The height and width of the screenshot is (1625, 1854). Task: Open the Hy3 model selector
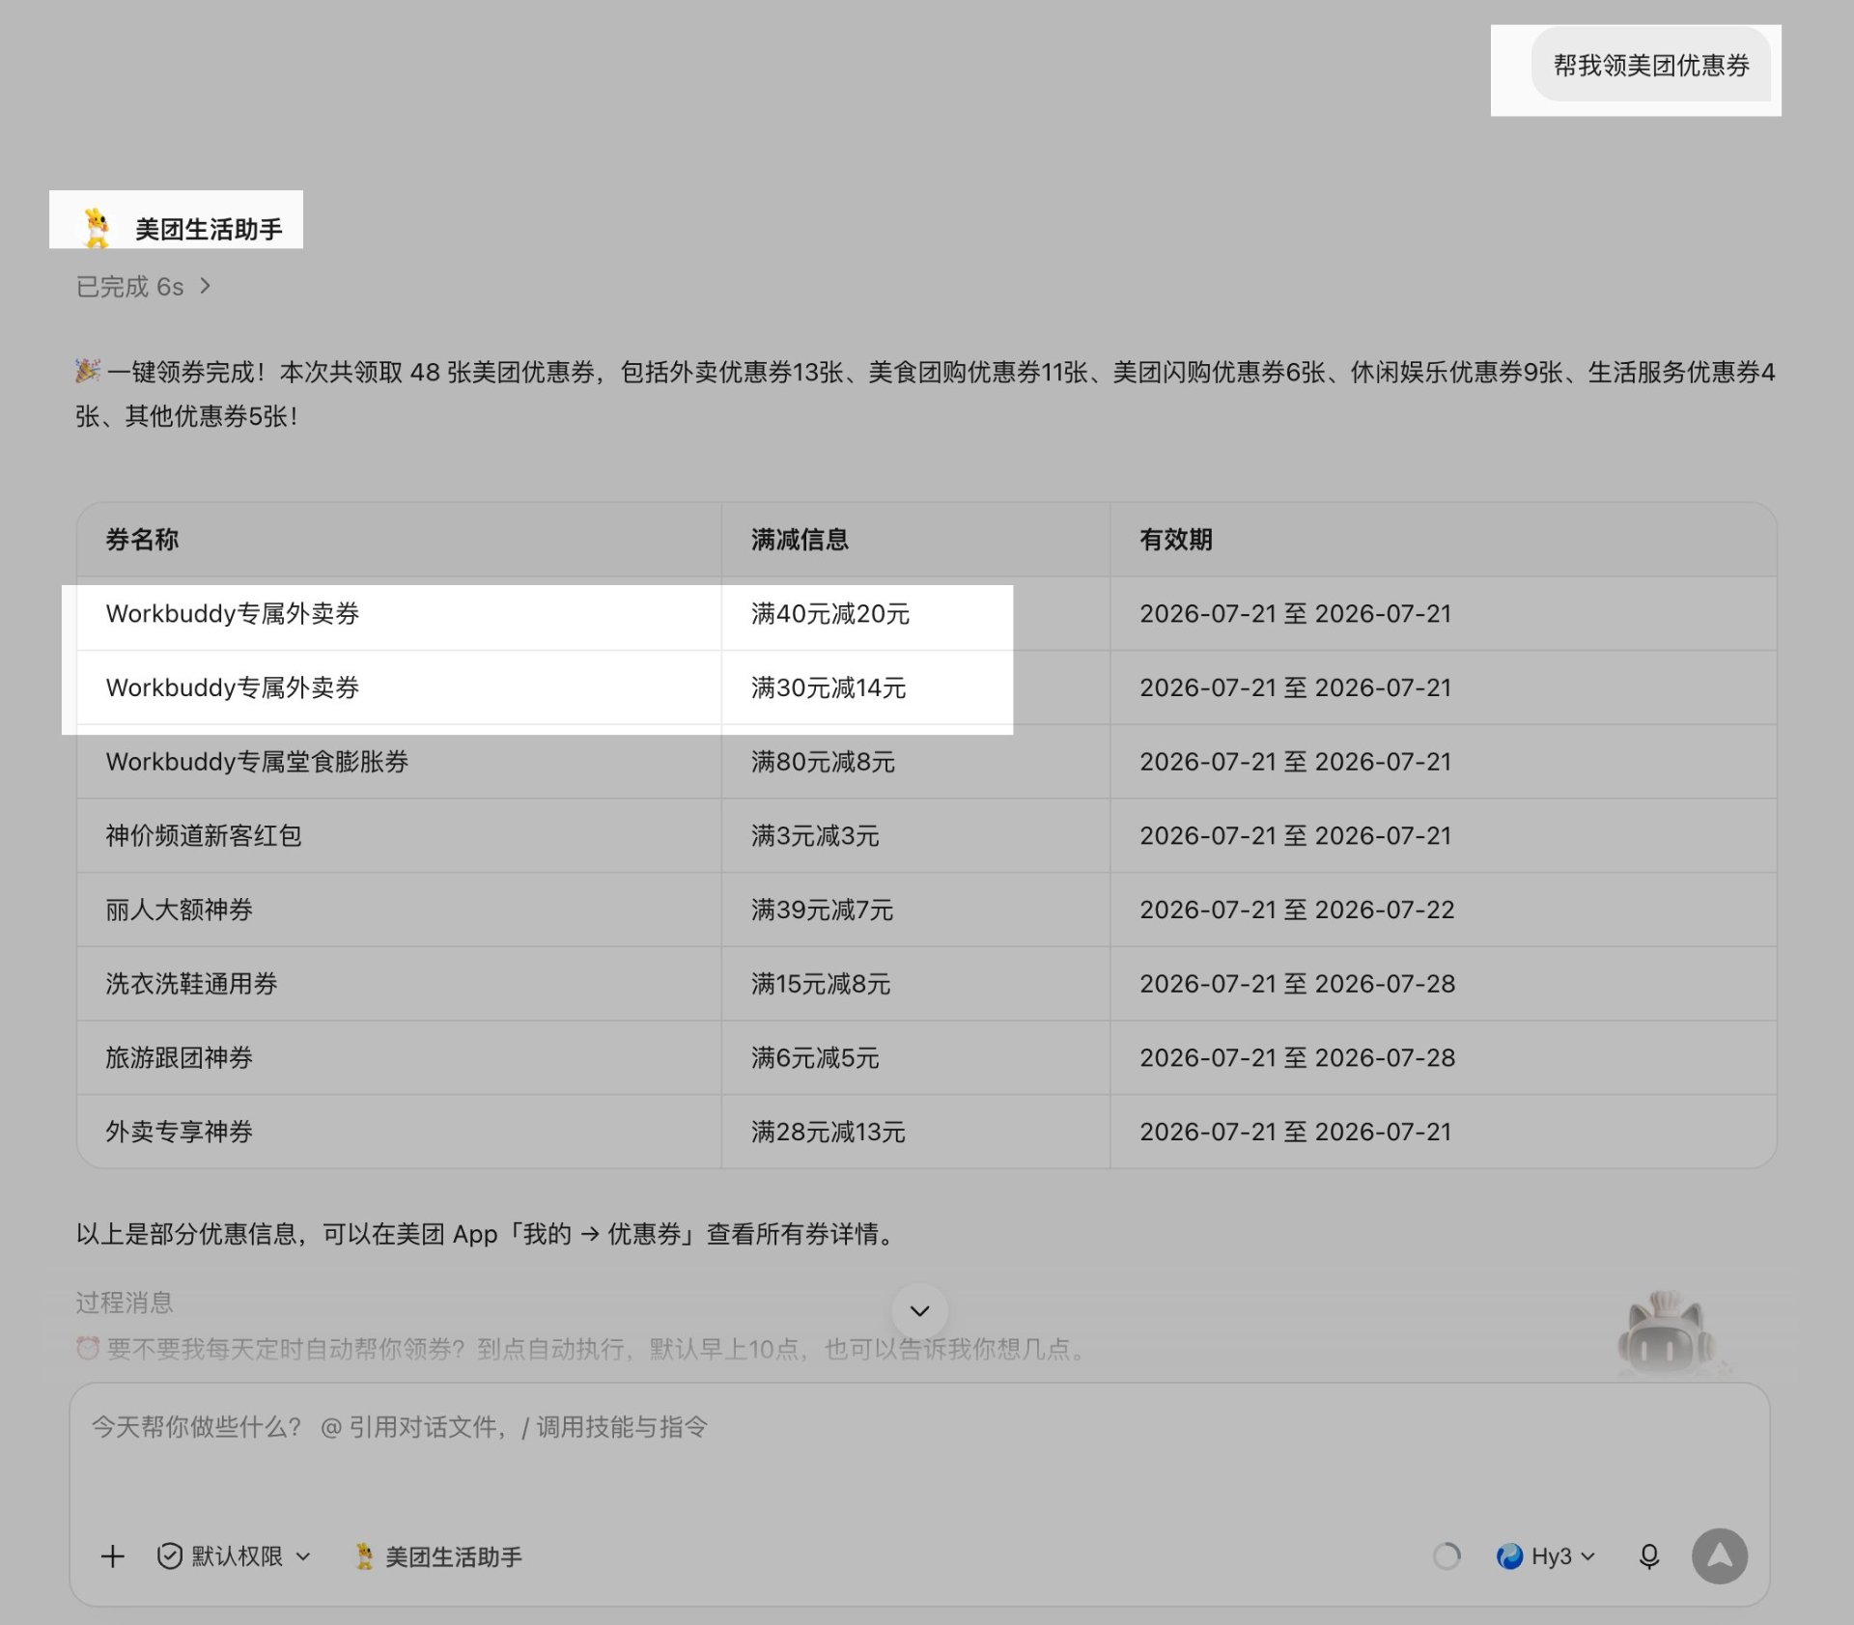click(x=1545, y=1556)
